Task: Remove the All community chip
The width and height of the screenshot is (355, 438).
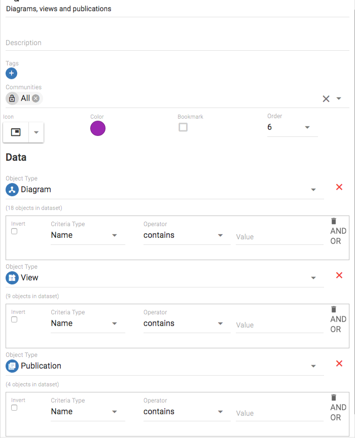Action: (36, 98)
